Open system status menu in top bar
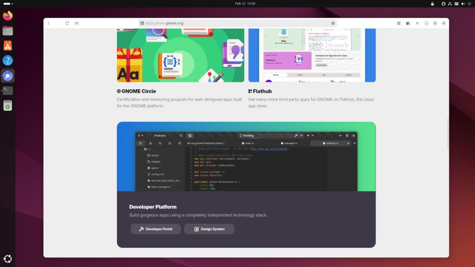 point(457,3)
